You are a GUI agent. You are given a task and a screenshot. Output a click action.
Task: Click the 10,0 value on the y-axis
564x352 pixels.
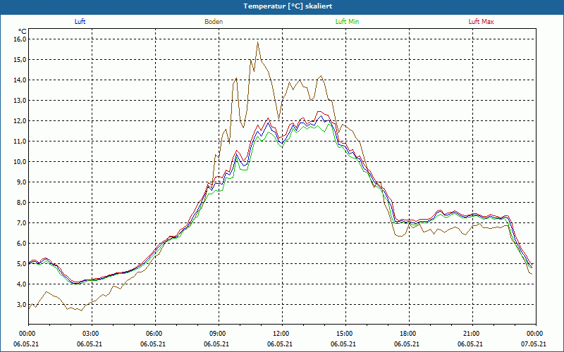click(x=20, y=162)
